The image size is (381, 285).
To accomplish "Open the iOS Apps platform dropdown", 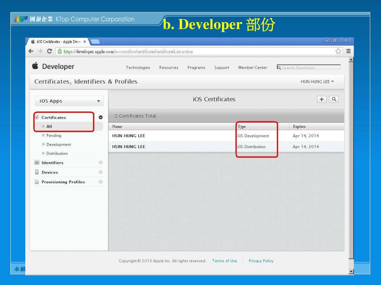I will (69, 101).
